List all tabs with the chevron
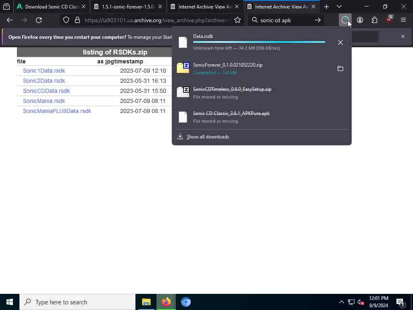This screenshot has width=413, height=310. pyautogui.click(x=339, y=7)
